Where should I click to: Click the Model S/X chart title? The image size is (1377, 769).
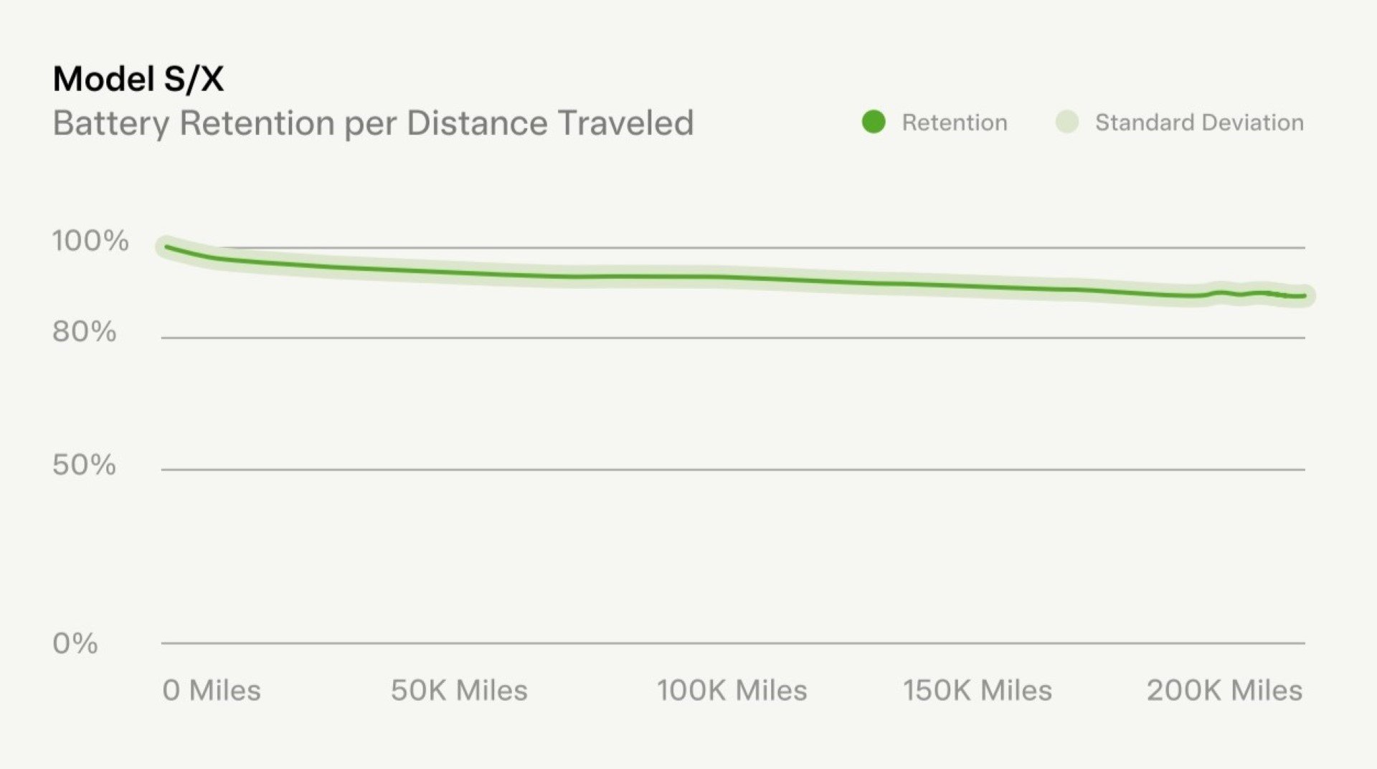pos(138,79)
